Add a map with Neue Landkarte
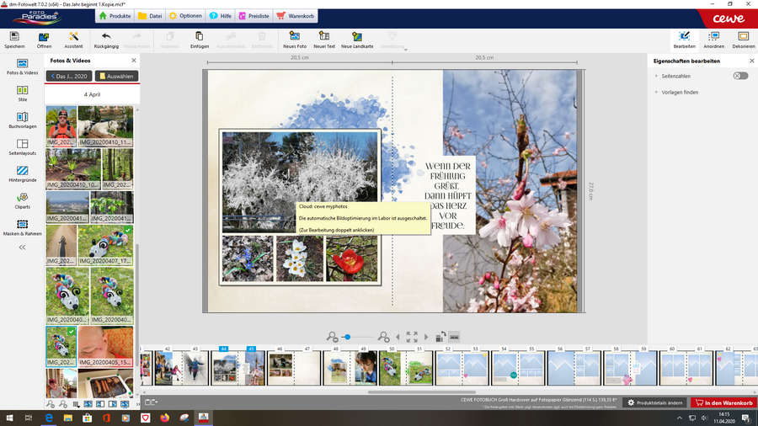This screenshot has height=426, width=758. (x=357, y=37)
